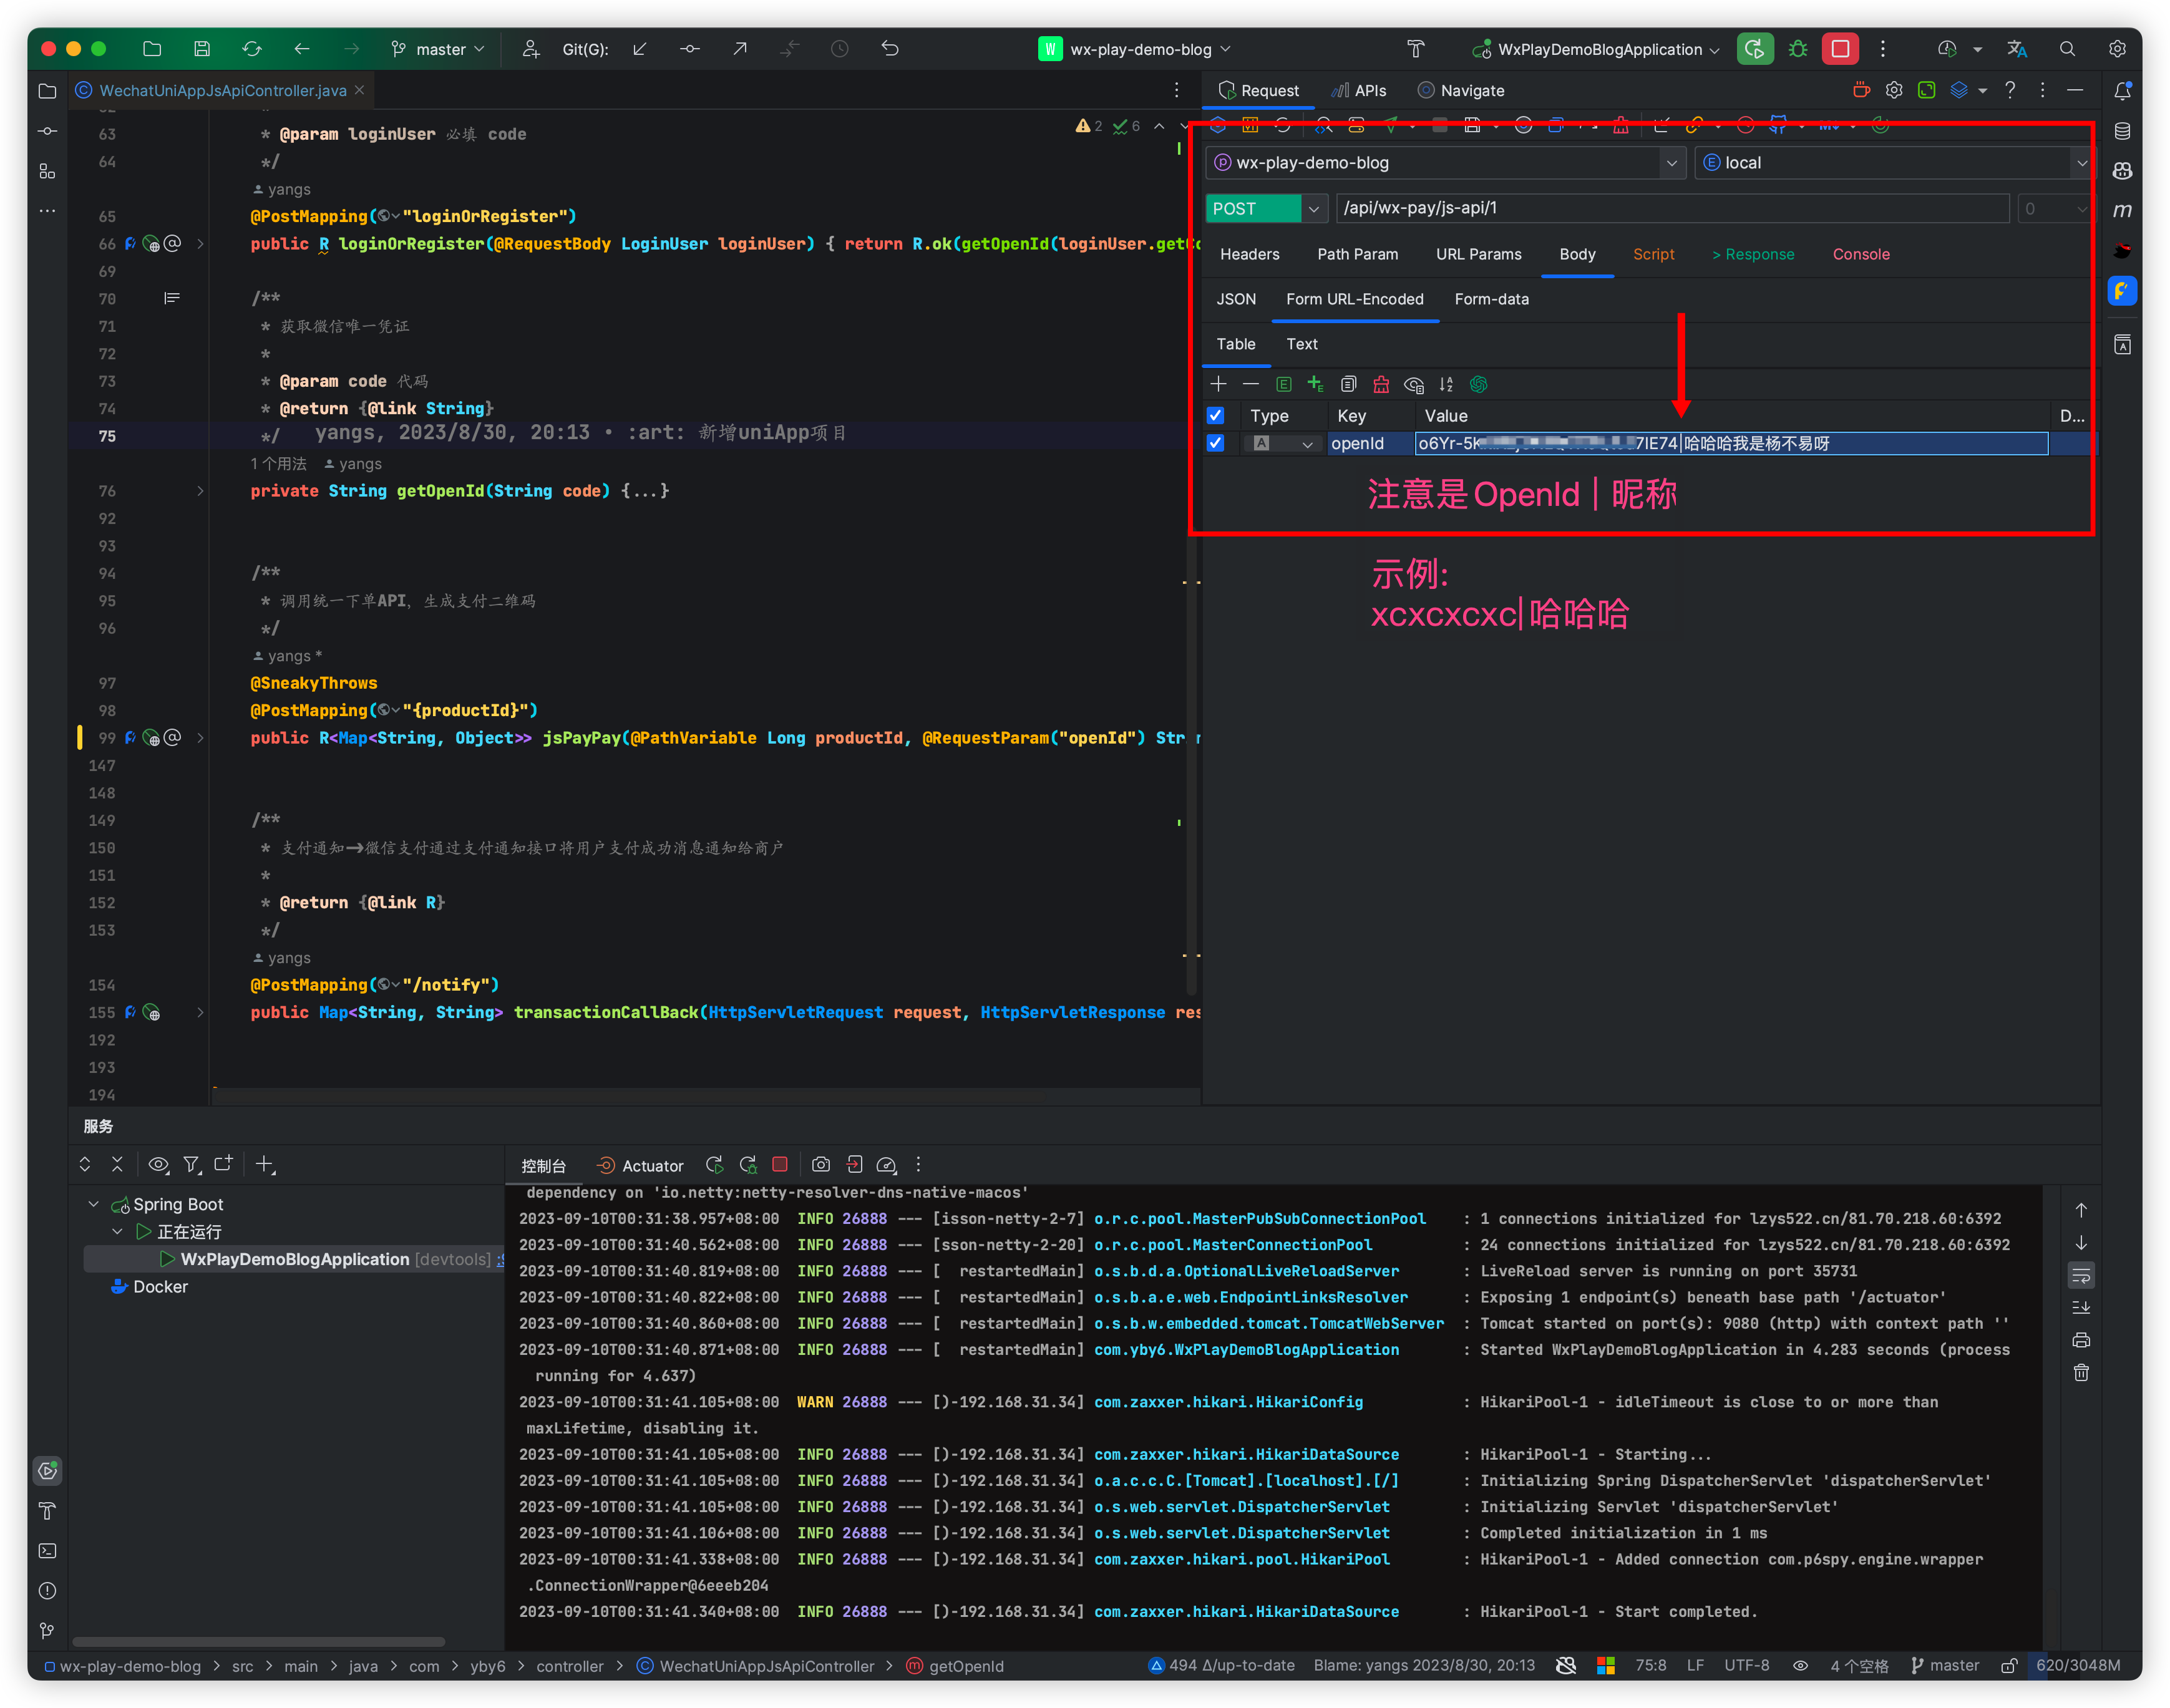The image size is (2170, 1708).
Task: Click the add row plus icon
Action: pos(1218,384)
